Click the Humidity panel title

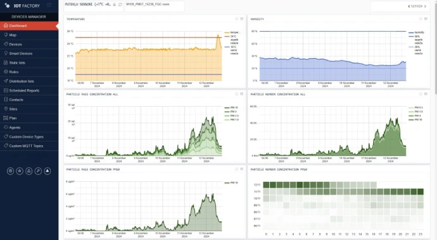click(x=257, y=19)
